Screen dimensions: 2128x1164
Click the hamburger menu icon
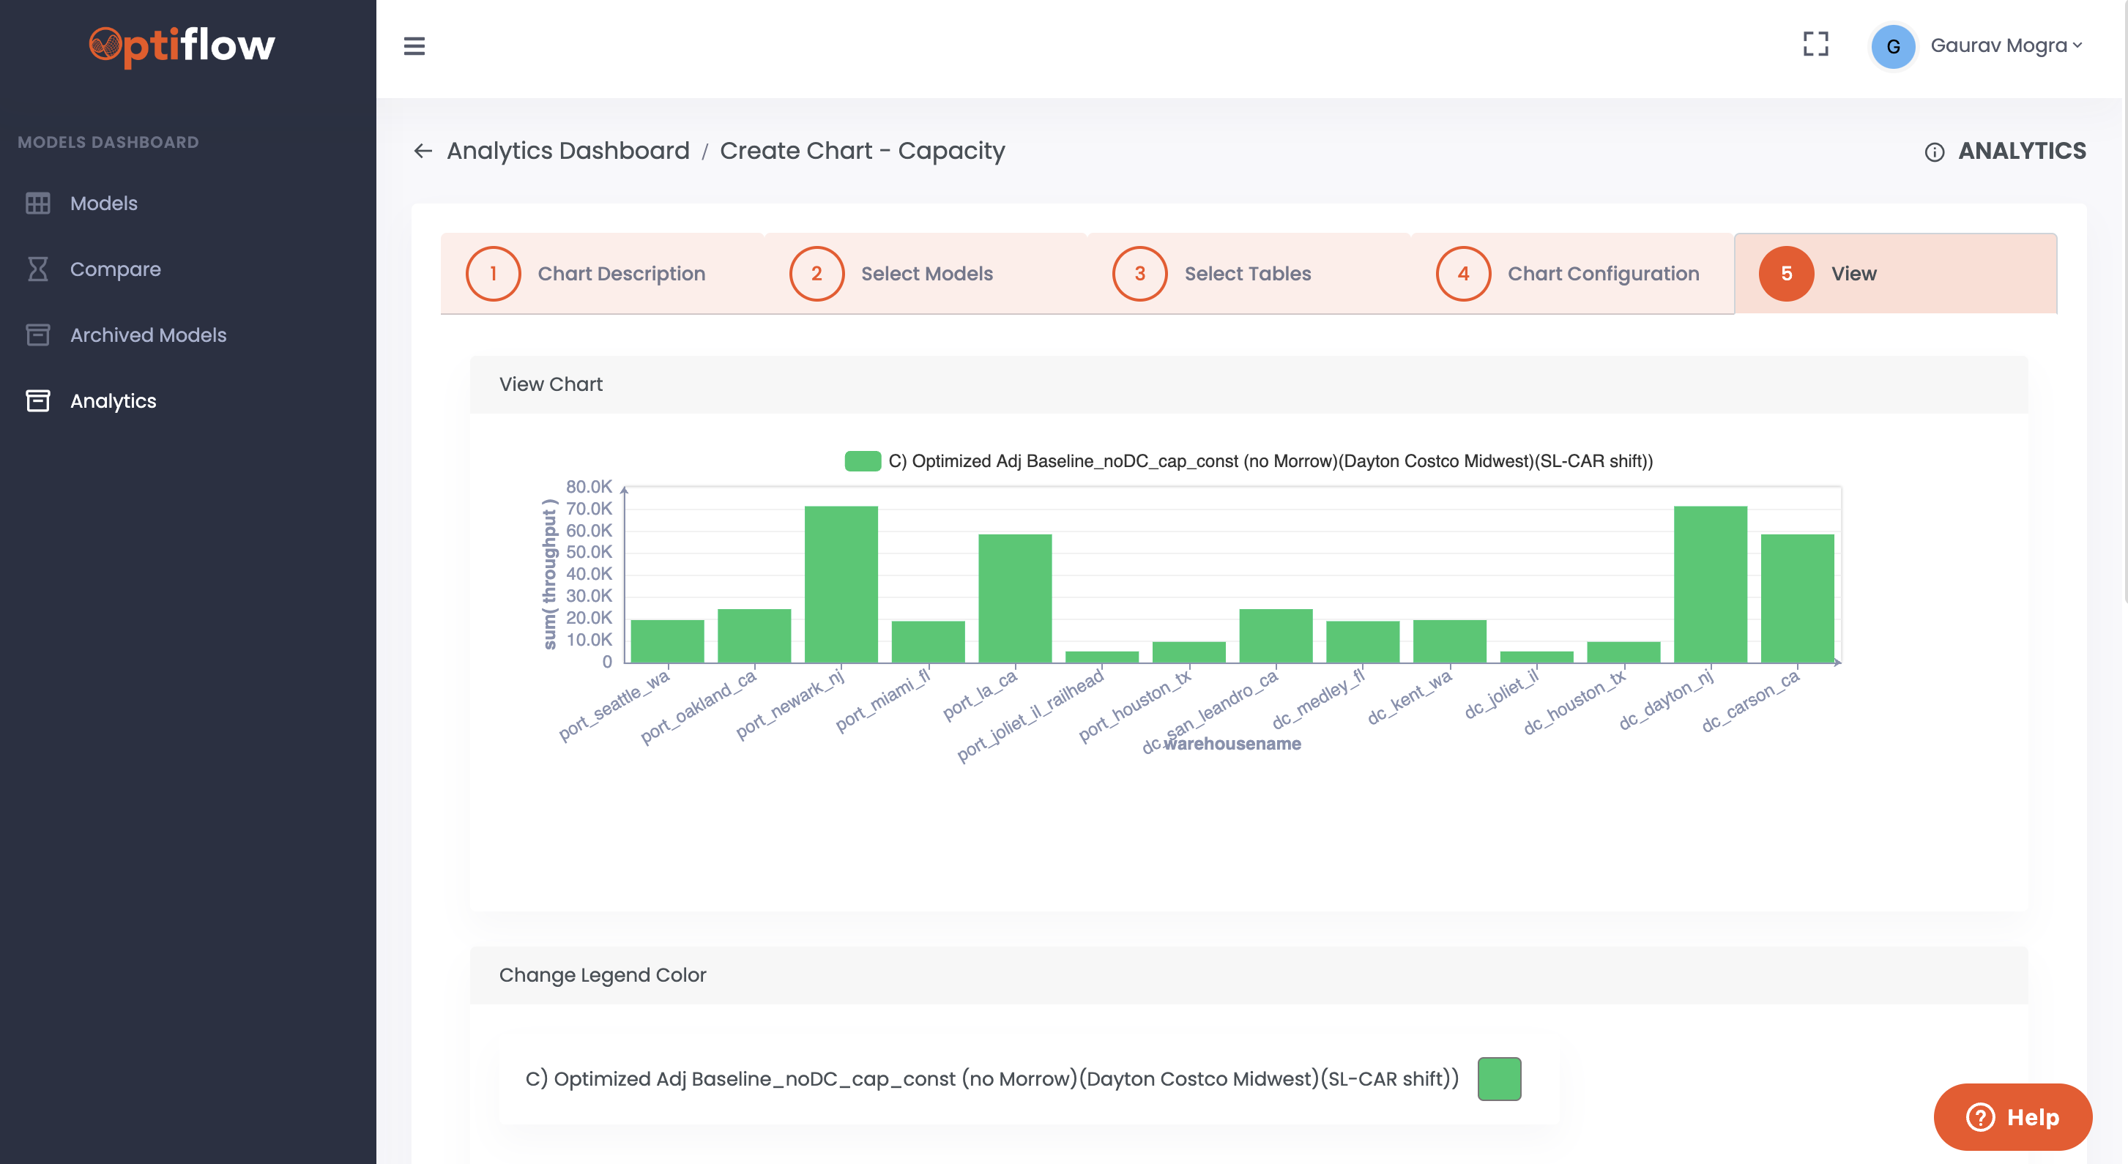click(414, 46)
